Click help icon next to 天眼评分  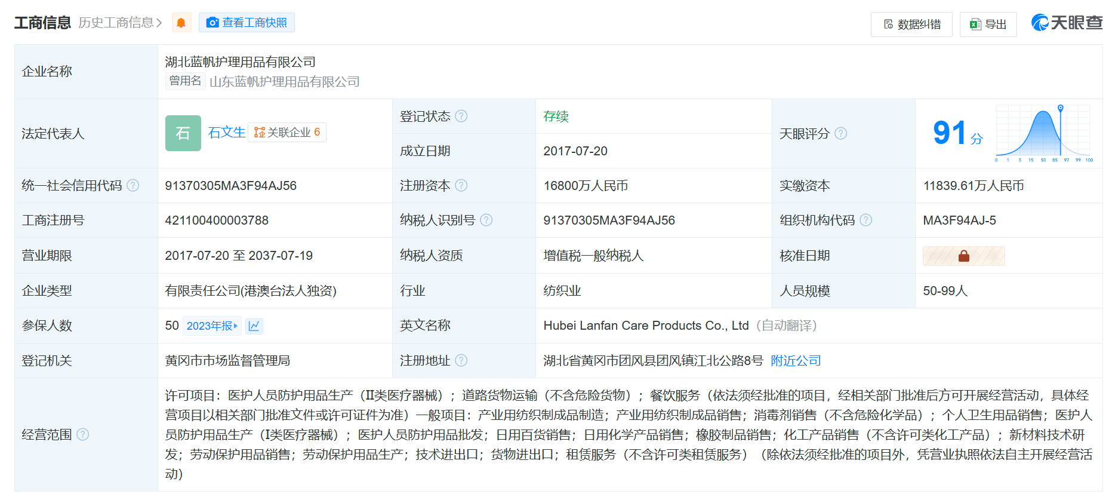point(841,133)
